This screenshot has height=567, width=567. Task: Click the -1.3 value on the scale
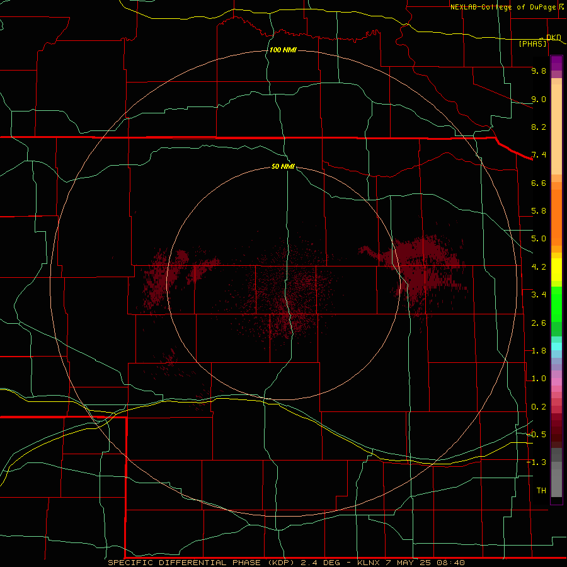click(536, 462)
